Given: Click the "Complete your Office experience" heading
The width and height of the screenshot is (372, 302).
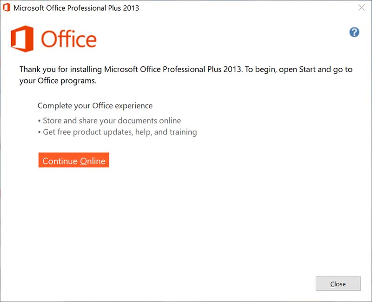Looking at the screenshot, I should [95, 106].
